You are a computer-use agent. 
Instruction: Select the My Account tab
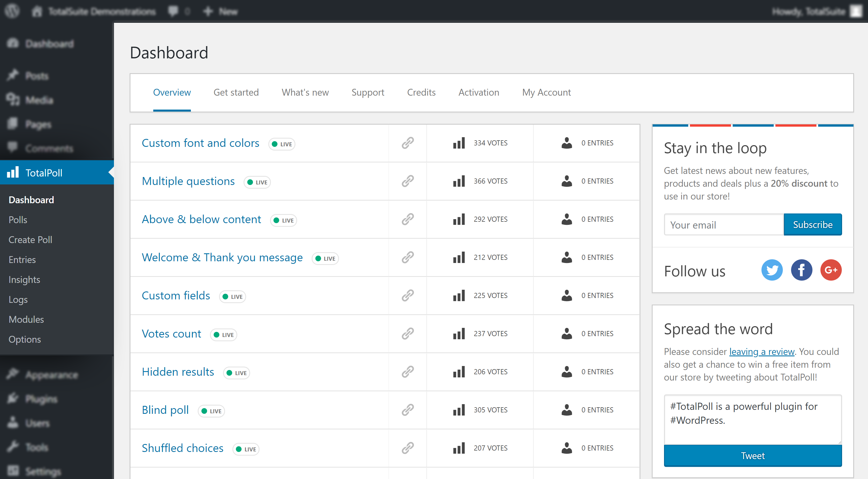point(546,92)
